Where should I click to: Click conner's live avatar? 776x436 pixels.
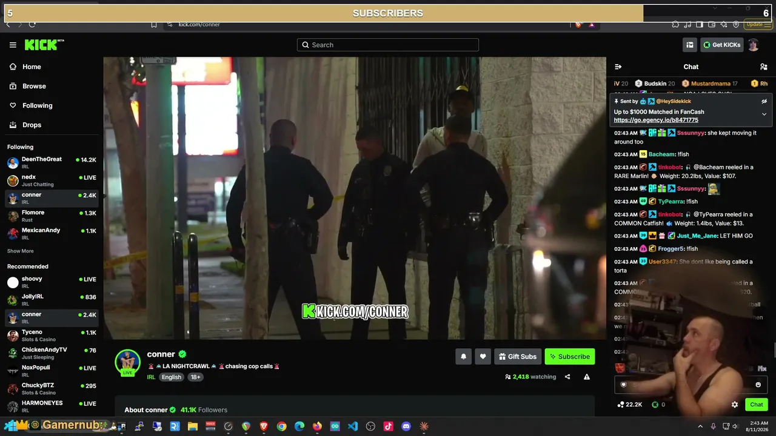coord(127,362)
